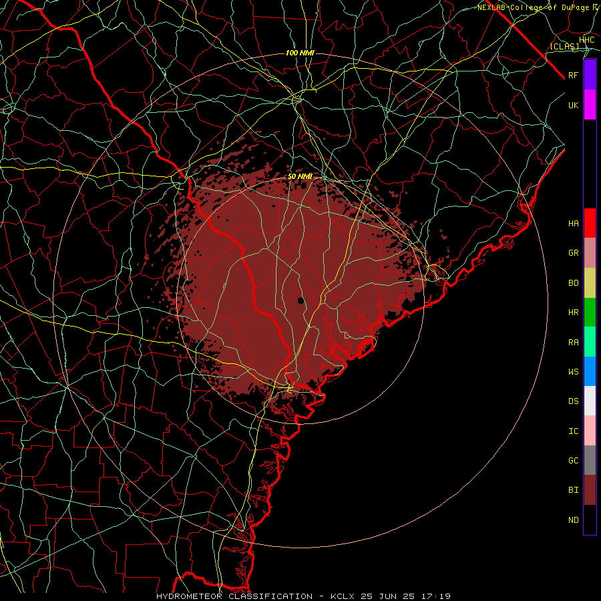Click the ND legend label

tap(574, 520)
